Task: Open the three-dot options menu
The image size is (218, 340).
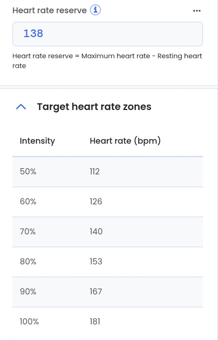Action: [x=197, y=11]
